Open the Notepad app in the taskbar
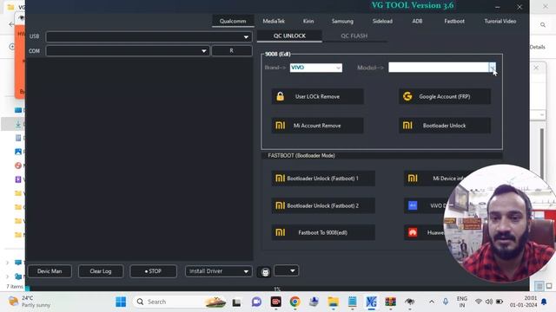 pyautogui.click(x=352, y=302)
